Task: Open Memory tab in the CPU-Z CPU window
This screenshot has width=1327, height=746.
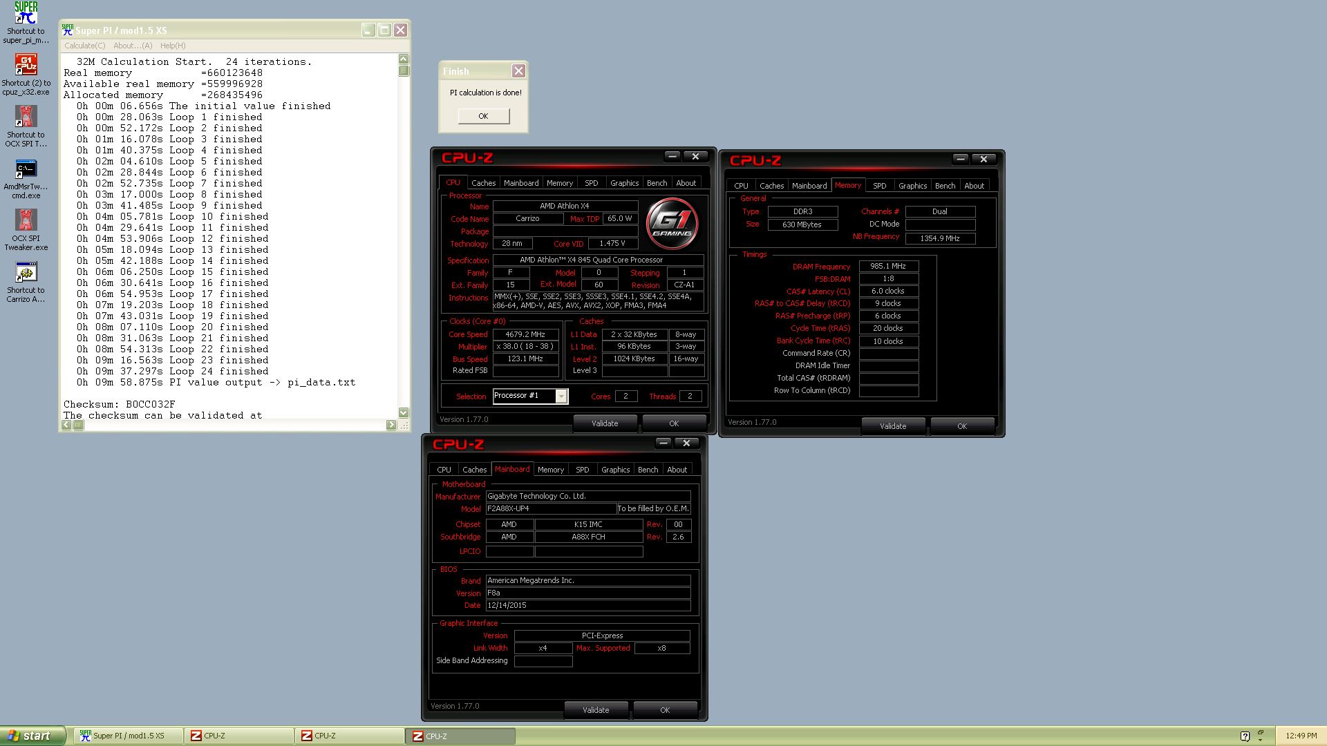Action: point(560,183)
